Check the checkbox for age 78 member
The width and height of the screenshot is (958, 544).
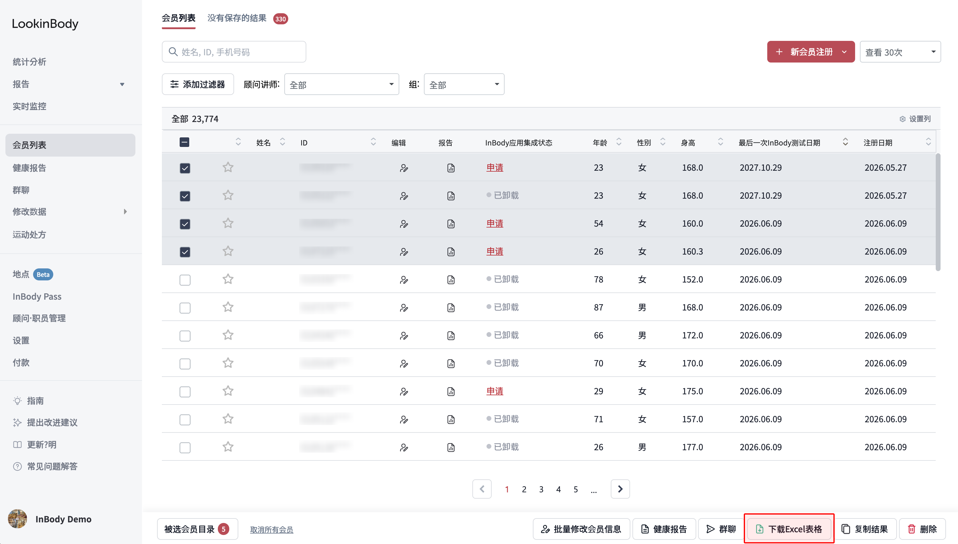coord(185,280)
